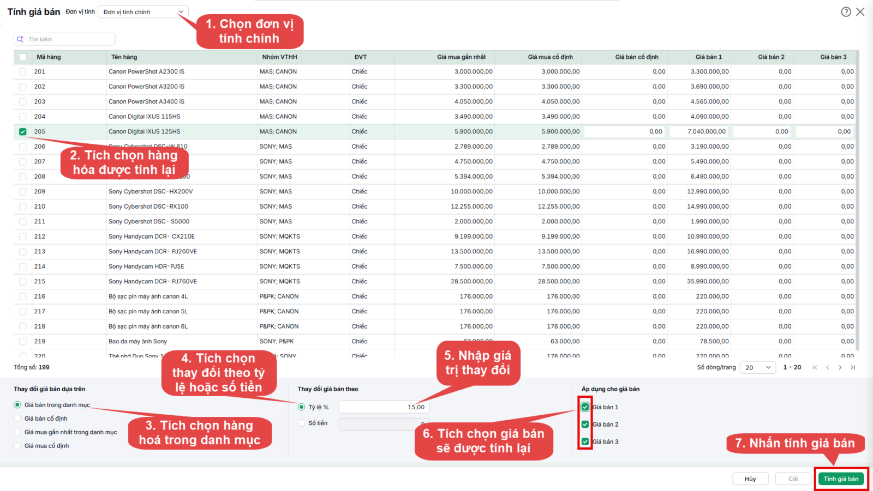The height and width of the screenshot is (491, 873).
Task: Tick the checkbox for row 201
Action: coord(22,72)
